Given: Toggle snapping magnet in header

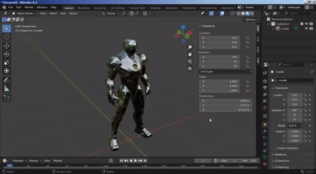Looking at the screenshot, I should (131, 13).
